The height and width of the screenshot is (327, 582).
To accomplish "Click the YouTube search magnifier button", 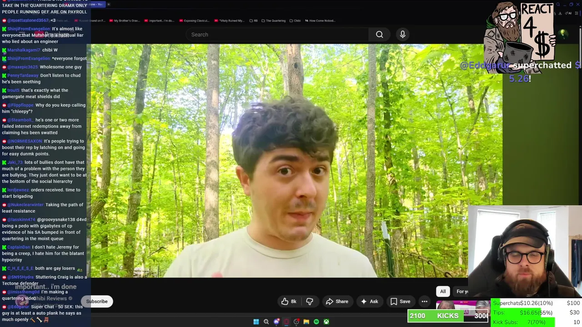I will pyautogui.click(x=379, y=35).
